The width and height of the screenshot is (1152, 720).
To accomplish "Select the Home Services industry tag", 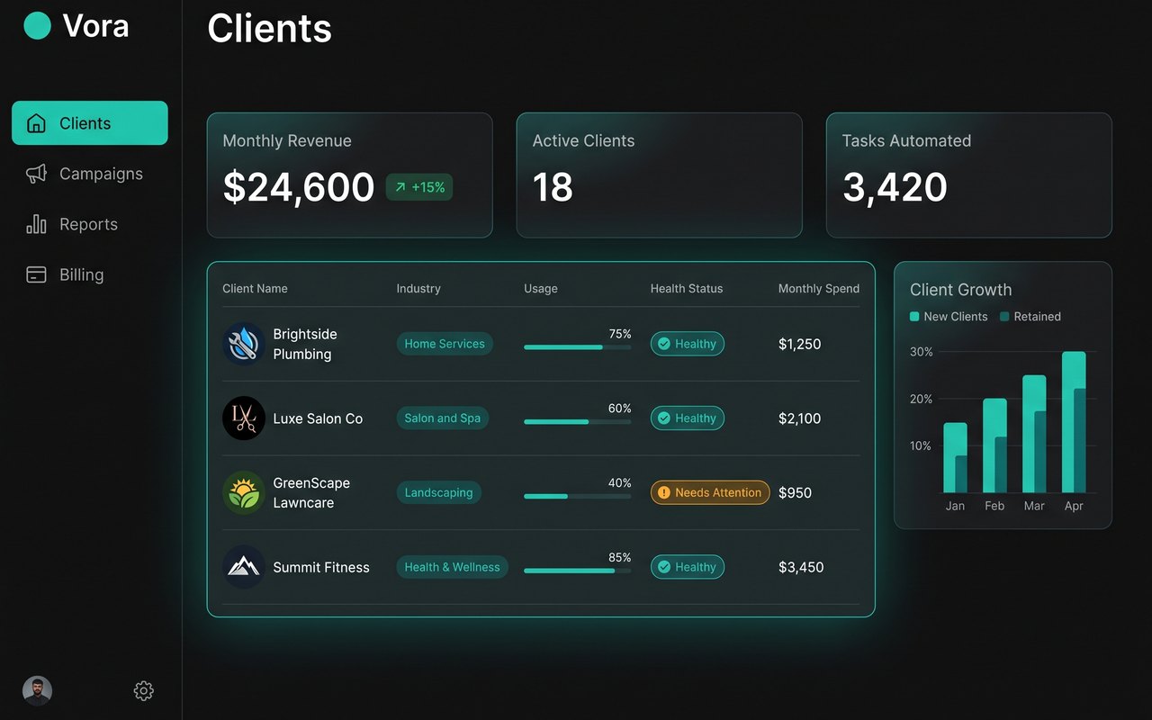I will click(x=445, y=344).
